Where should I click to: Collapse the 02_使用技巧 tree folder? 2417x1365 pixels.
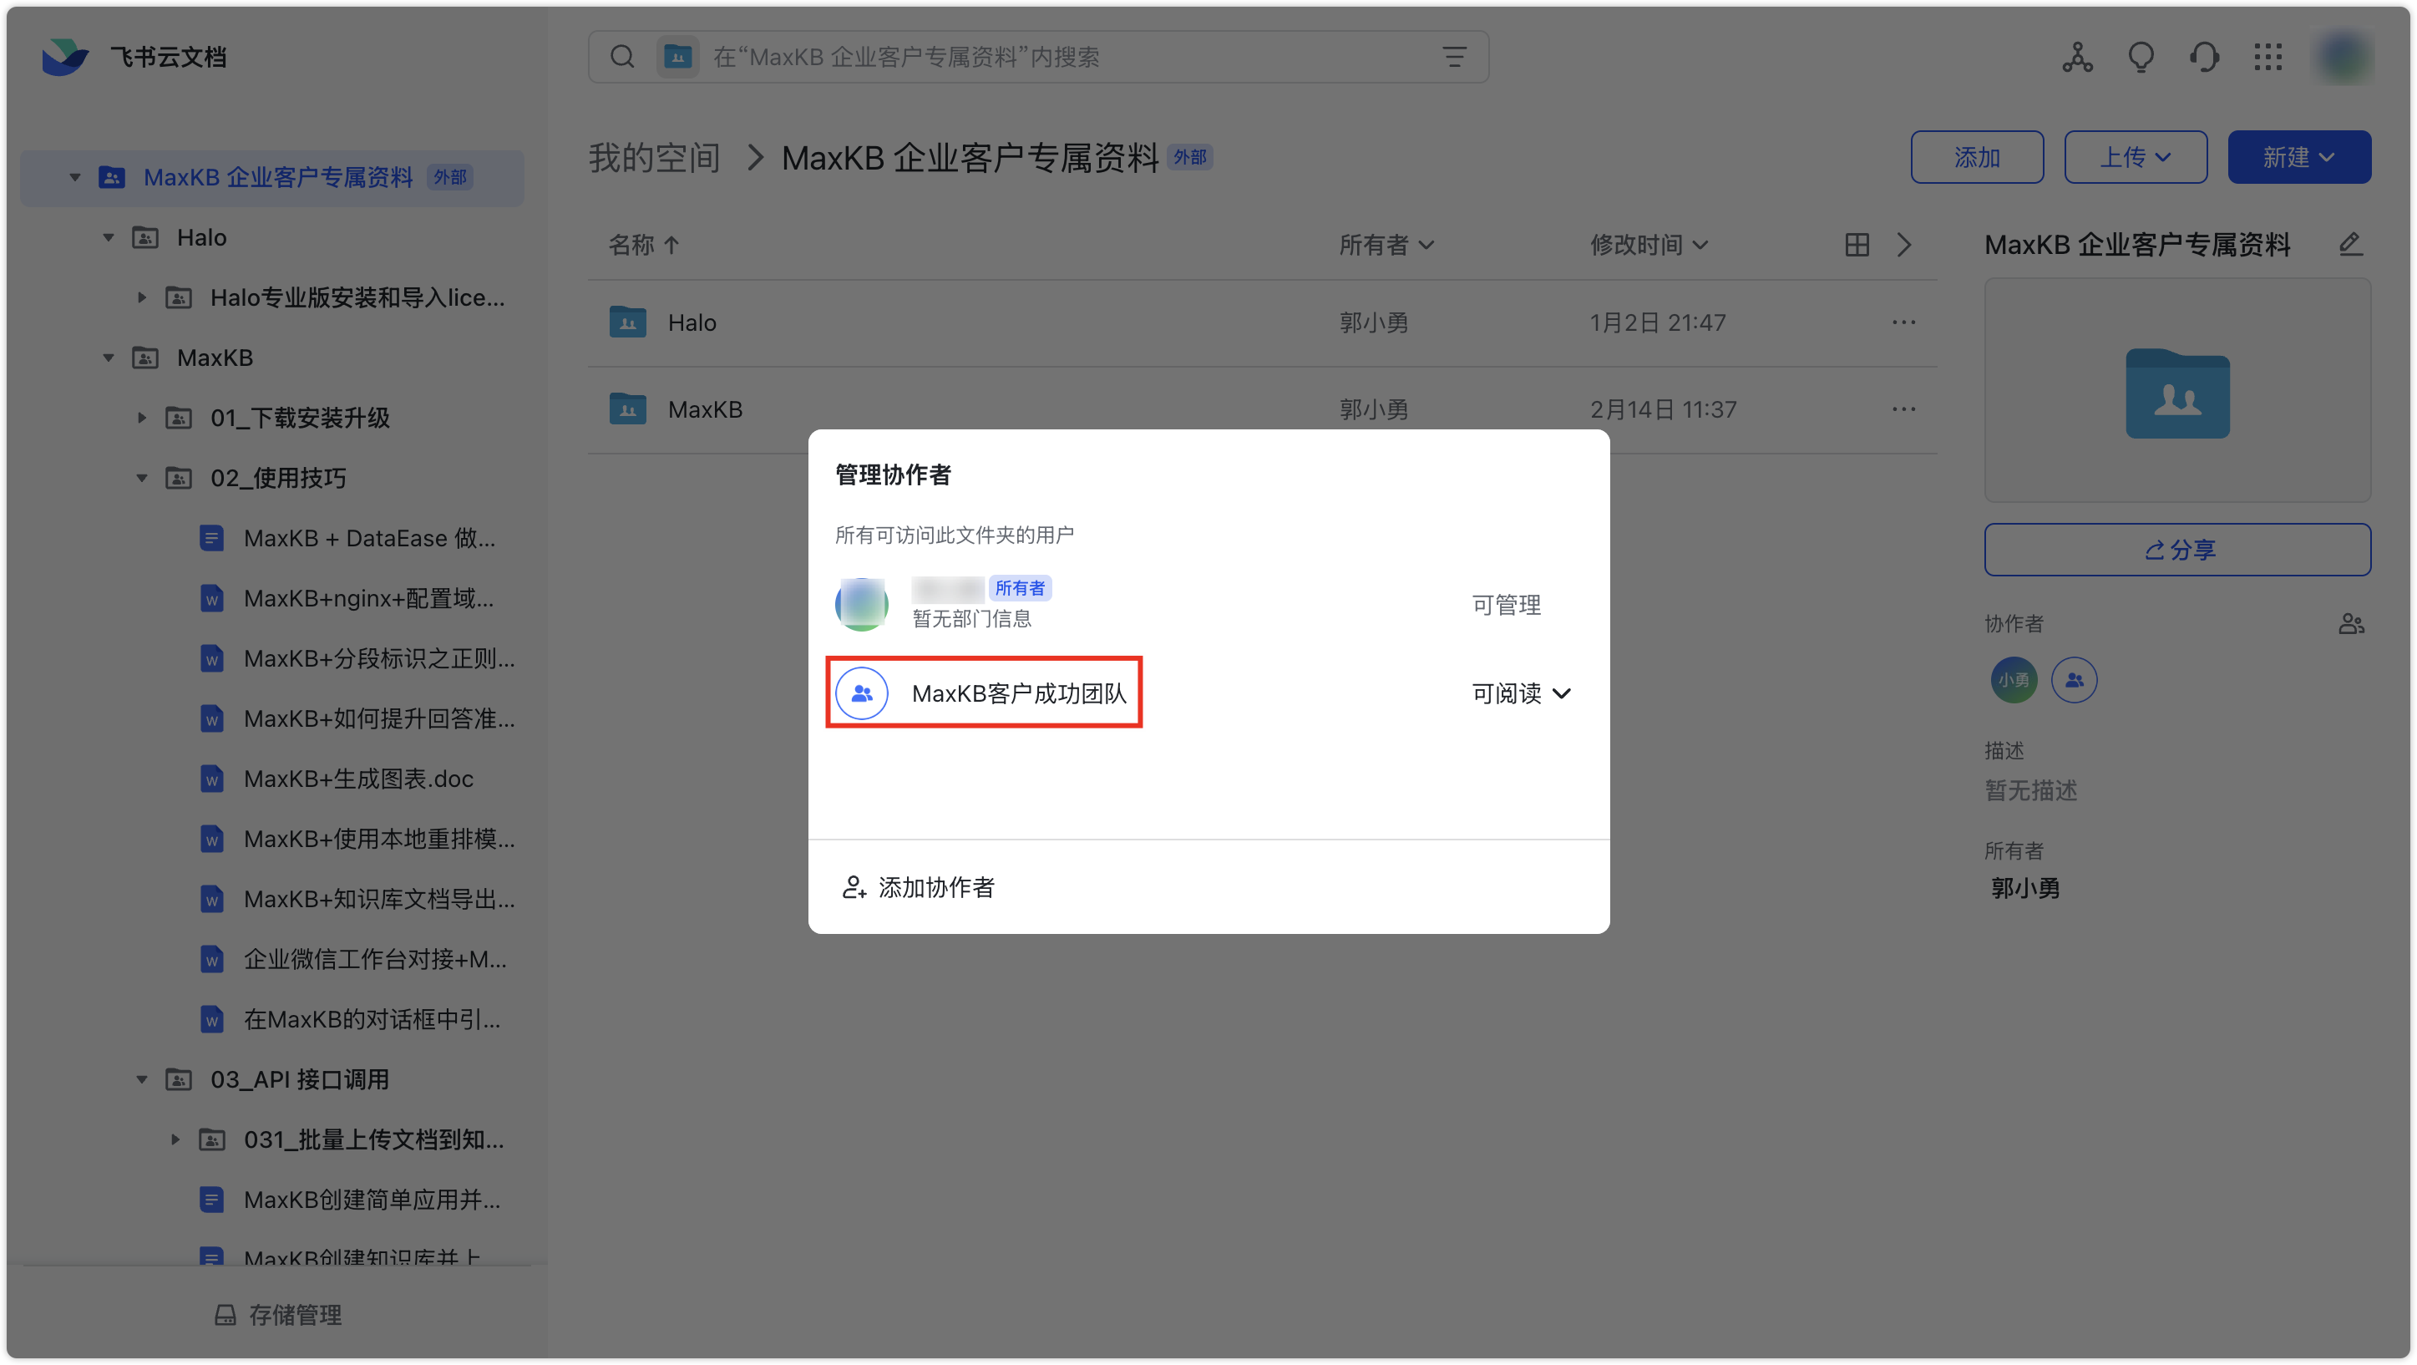click(142, 478)
